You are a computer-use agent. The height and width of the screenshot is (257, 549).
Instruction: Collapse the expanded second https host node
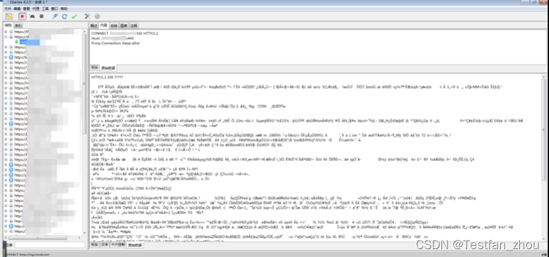pos(6,37)
